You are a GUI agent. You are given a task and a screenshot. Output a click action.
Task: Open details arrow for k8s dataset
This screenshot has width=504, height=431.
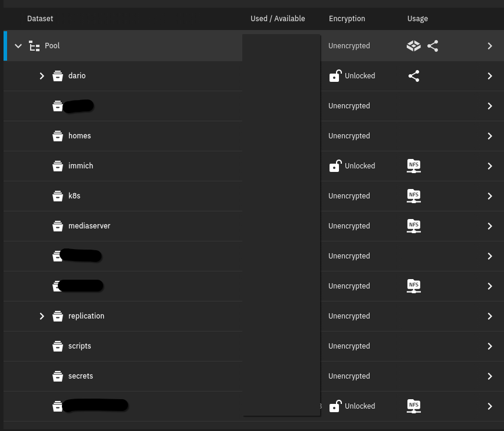point(490,196)
